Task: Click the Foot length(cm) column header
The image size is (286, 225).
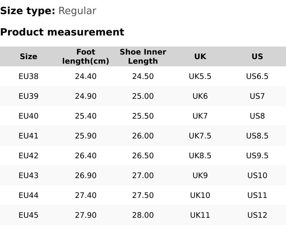Action: point(86,56)
